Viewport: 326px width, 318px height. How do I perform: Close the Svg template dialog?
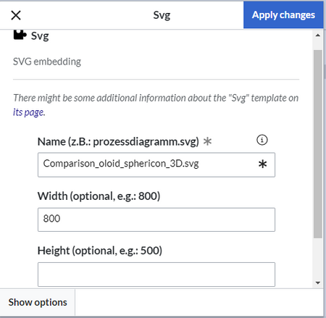(x=16, y=15)
